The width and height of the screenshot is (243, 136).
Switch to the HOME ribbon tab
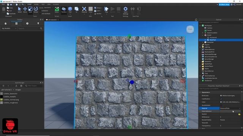pyautogui.click(x=29, y=5)
